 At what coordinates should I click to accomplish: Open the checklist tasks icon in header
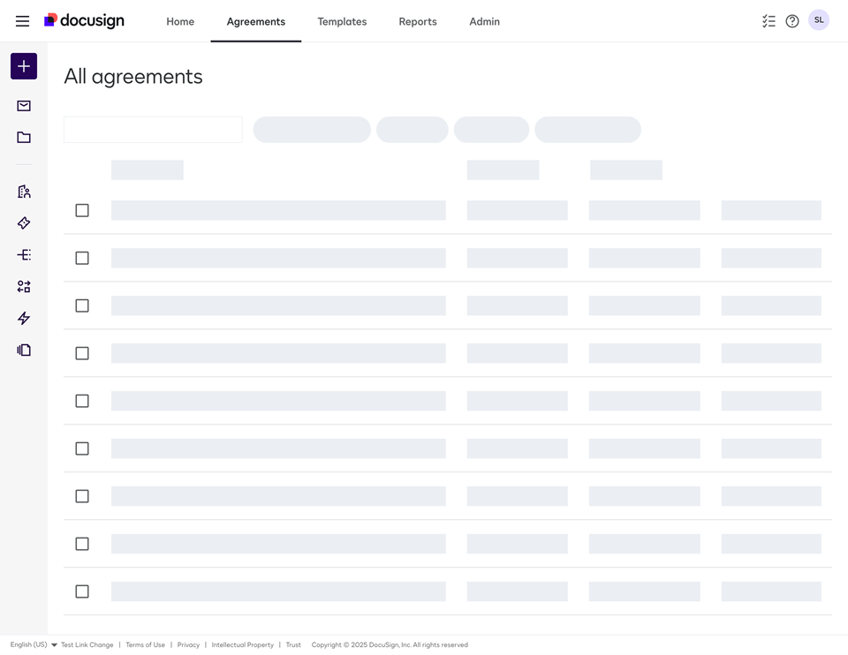click(768, 21)
